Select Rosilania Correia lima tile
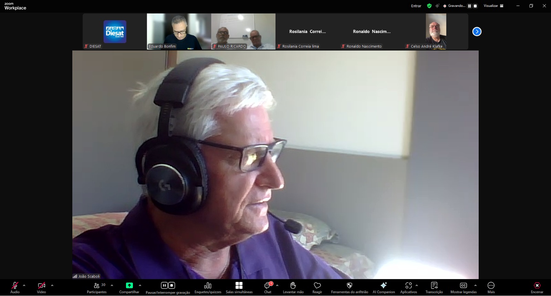The width and height of the screenshot is (551, 296). [x=308, y=32]
